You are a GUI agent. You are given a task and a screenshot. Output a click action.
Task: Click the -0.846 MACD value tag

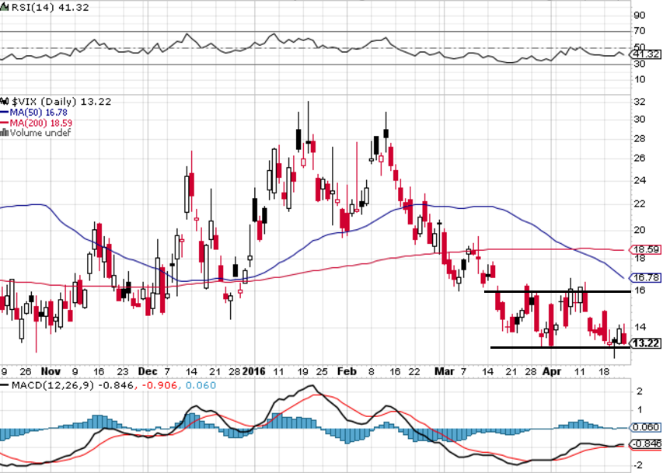pyautogui.click(x=646, y=444)
